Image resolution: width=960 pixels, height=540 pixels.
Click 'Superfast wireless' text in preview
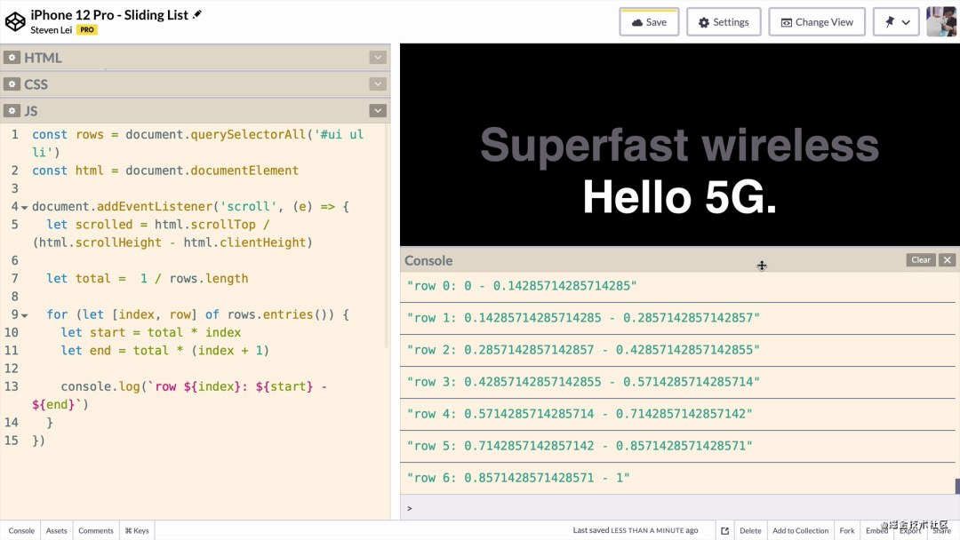click(680, 145)
